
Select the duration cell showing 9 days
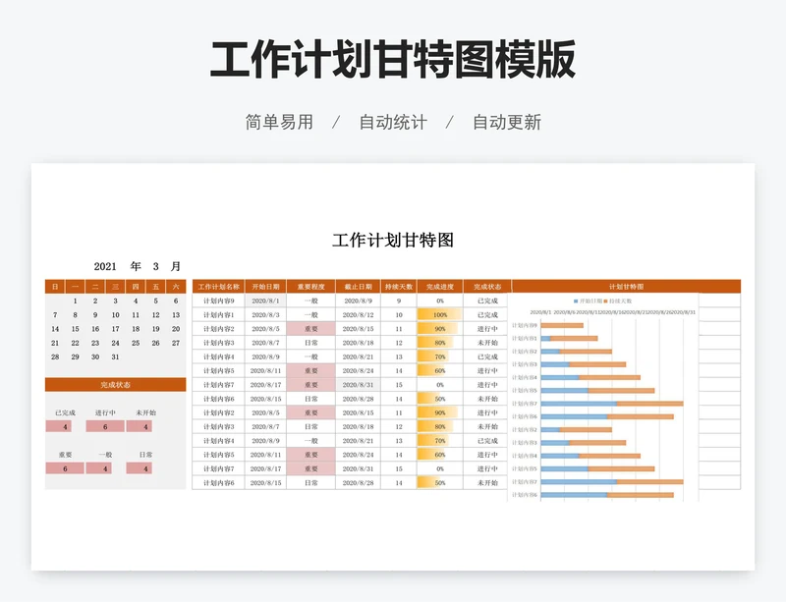399,301
